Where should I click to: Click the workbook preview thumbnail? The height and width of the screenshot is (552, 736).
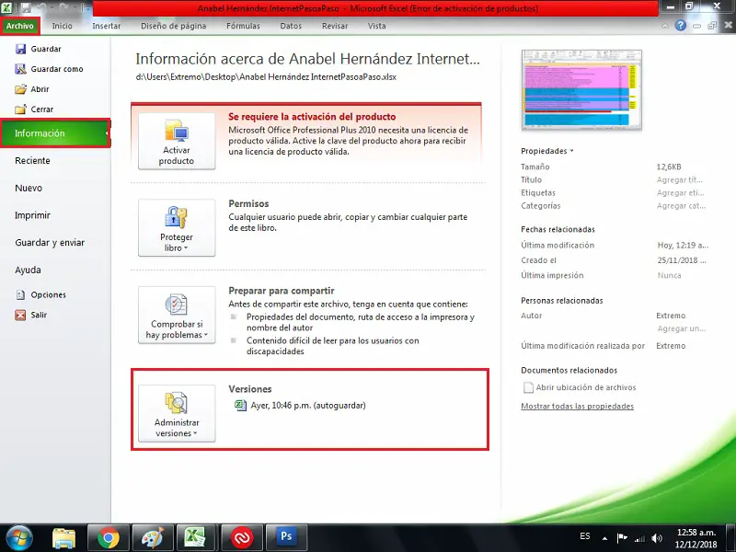(x=581, y=89)
